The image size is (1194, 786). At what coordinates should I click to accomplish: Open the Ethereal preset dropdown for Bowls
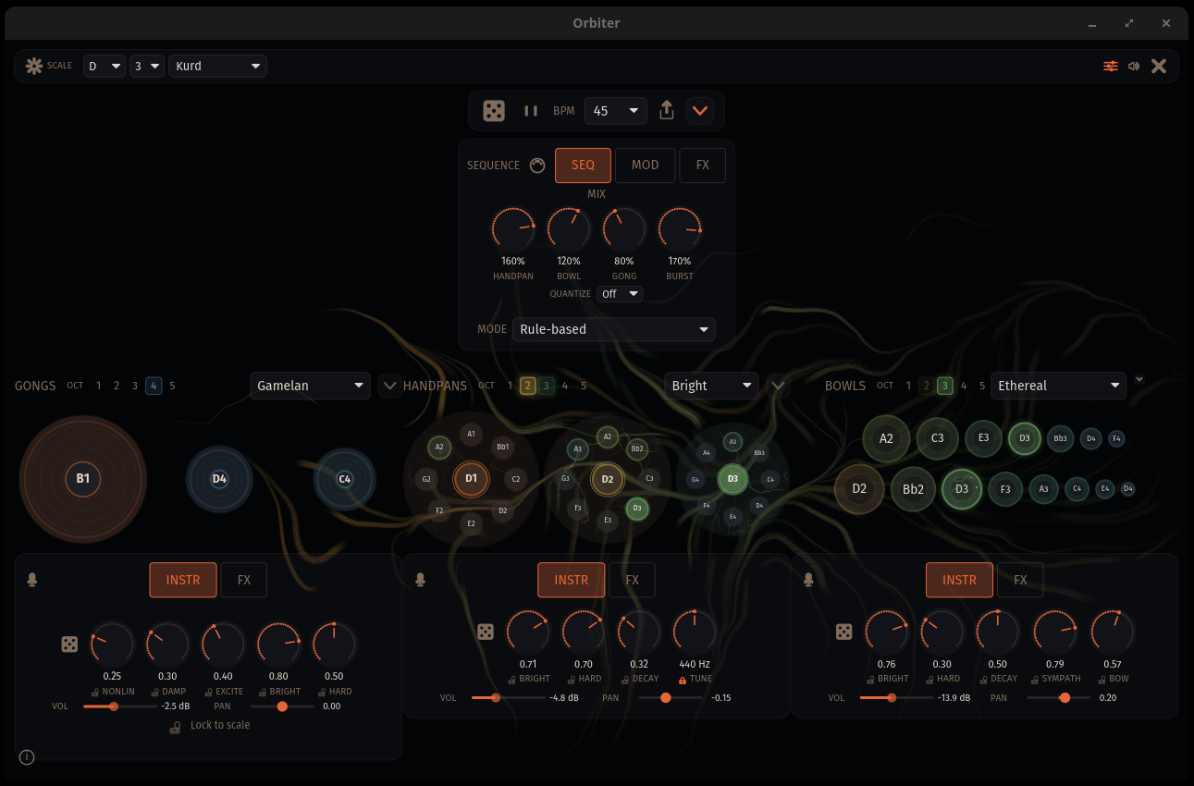[1058, 386]
